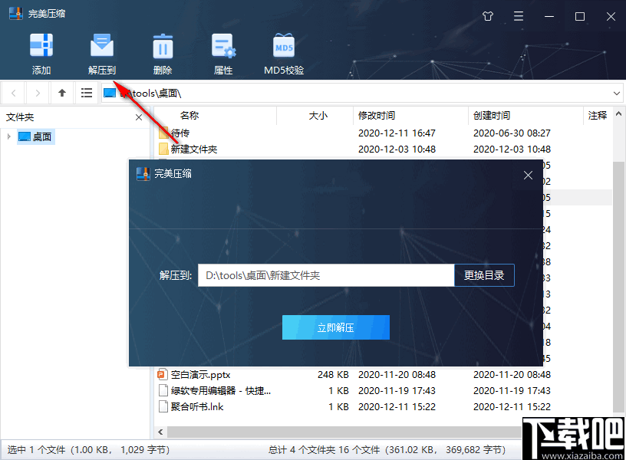Open the hamburger menu in title bar
This screenshot has height=460, width=626.
519,16
